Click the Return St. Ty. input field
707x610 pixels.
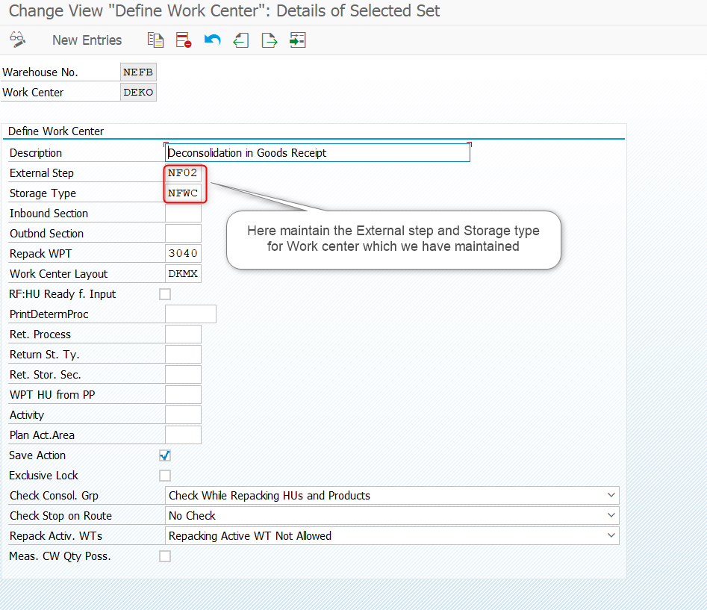click(183, 355)
